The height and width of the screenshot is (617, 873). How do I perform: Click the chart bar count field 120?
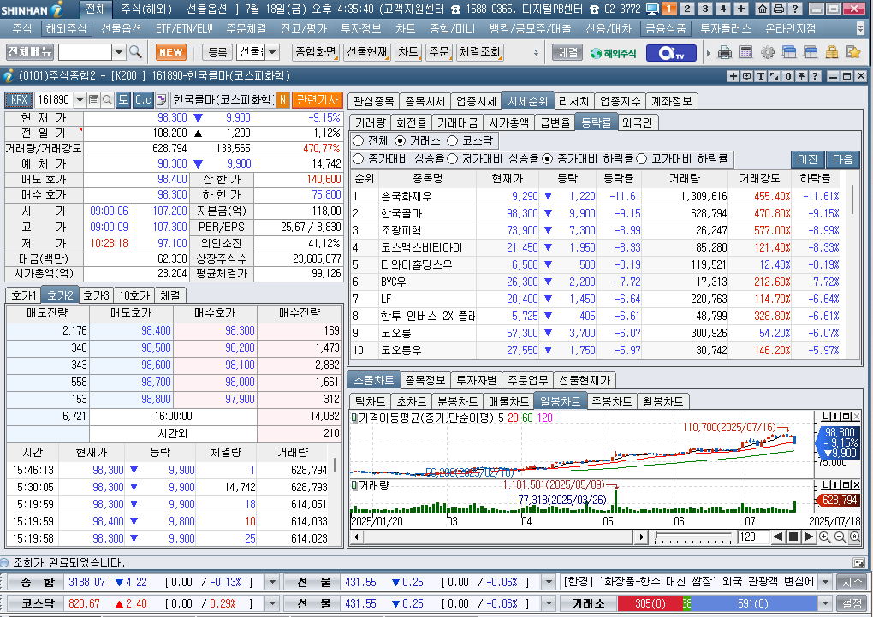click(x=752, y=537)
